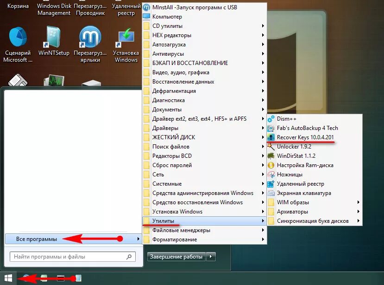Open Поиск файлов menu folder

tap(204, 147)
